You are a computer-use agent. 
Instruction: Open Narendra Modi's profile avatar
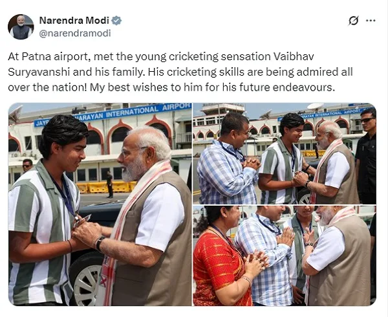[x=21, y=27]
